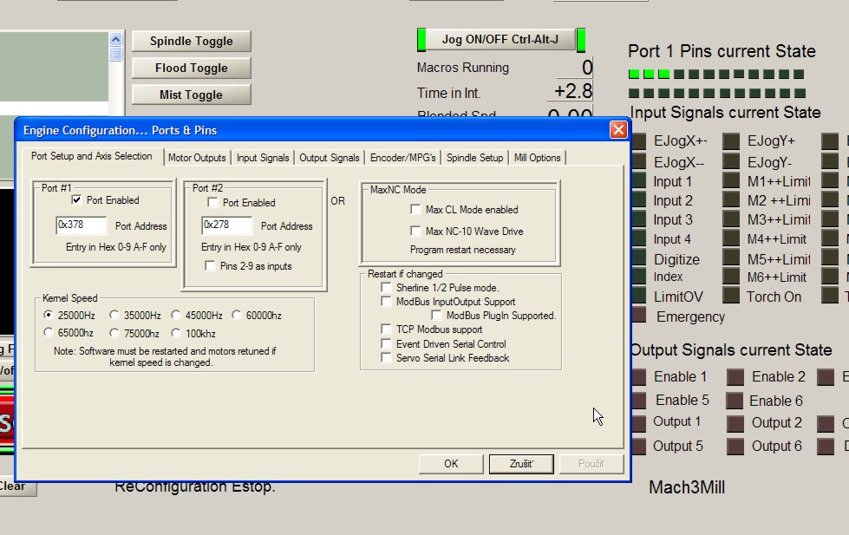Click the Torch On indicator LED
Screen dimensions: 849x535
(732, 297)
